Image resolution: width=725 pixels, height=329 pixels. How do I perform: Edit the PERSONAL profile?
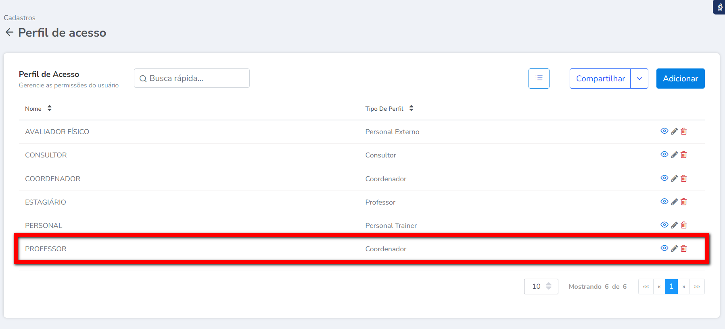pyautogui.click(x=674, y=225)
